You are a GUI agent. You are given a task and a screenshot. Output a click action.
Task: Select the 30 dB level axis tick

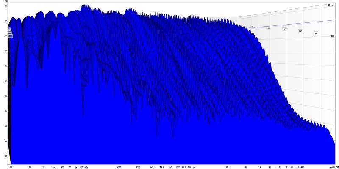tap(6, 111)
